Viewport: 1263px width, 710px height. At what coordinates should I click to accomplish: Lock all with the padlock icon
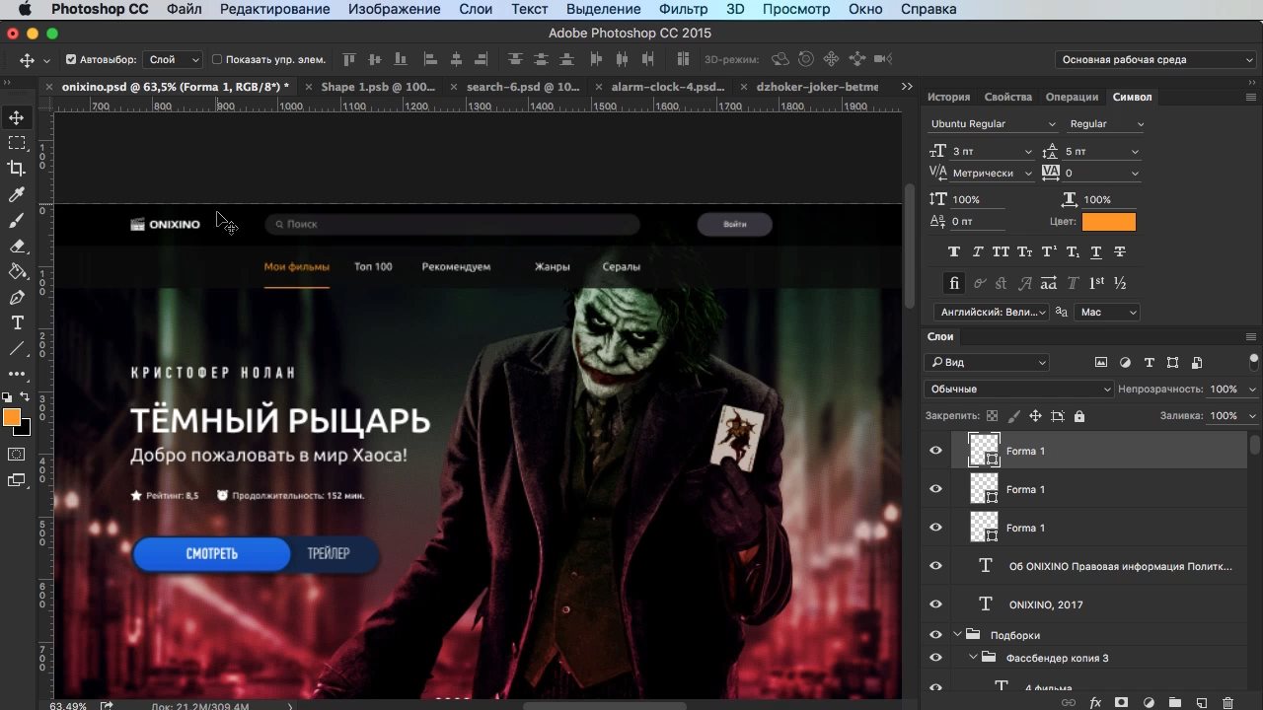click(1078, 416)
